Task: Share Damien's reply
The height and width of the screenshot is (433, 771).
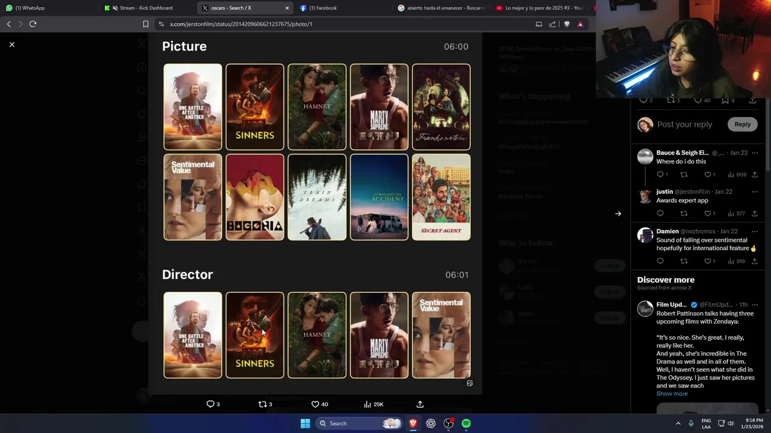Action: pyautogui.click(x=754, y=261)
